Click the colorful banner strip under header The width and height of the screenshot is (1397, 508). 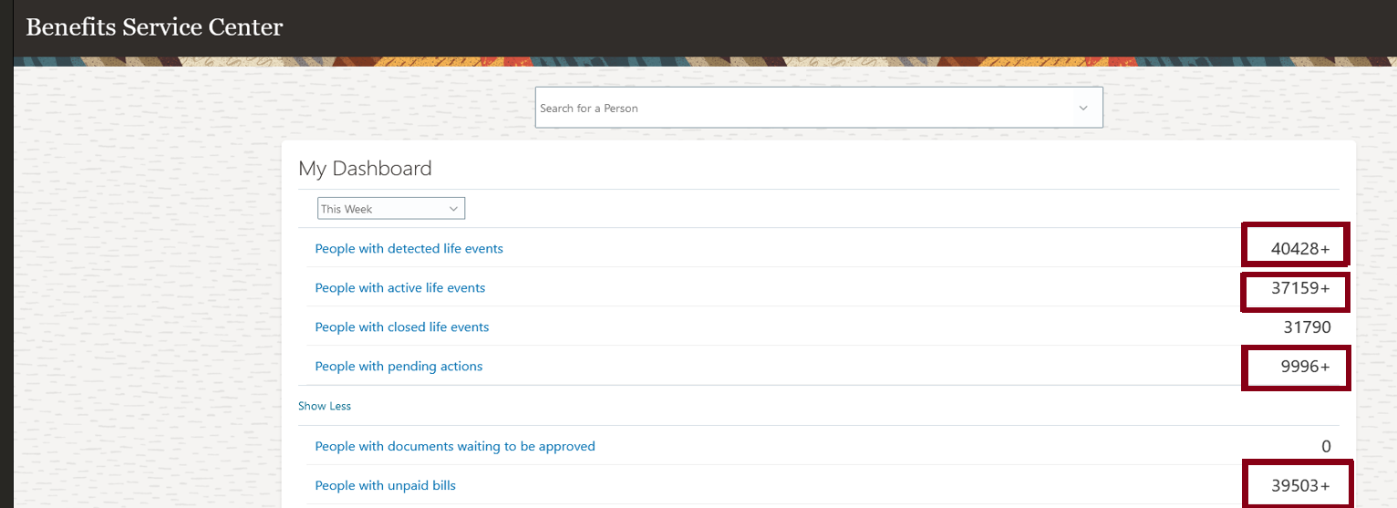coord(693,62)
